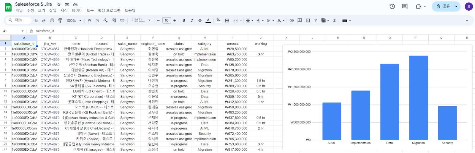Open the 도구 menu
The height and width of the screenshot is (153, 475).
pos(90,10)
